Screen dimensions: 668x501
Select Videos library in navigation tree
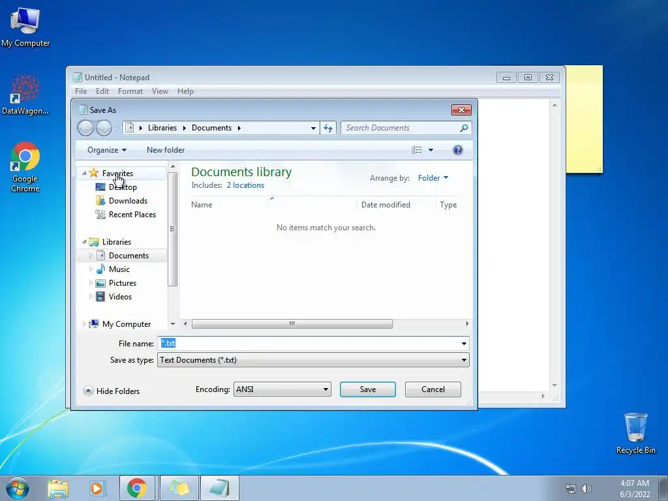click(x=120, y=297)
